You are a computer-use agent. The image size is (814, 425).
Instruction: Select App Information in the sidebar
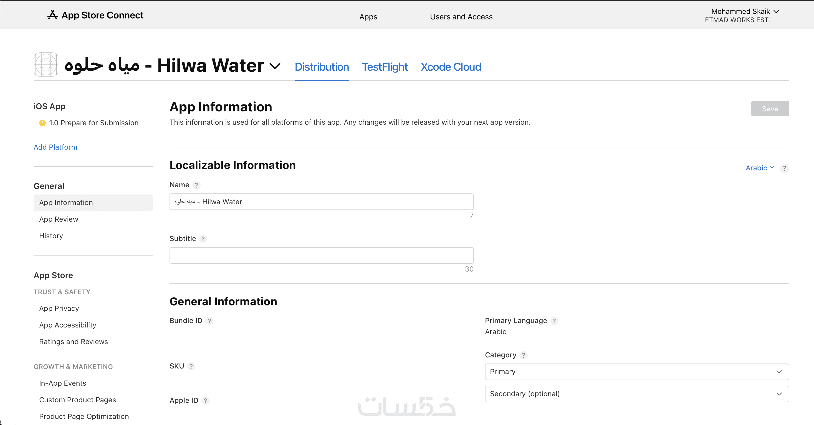93,203
